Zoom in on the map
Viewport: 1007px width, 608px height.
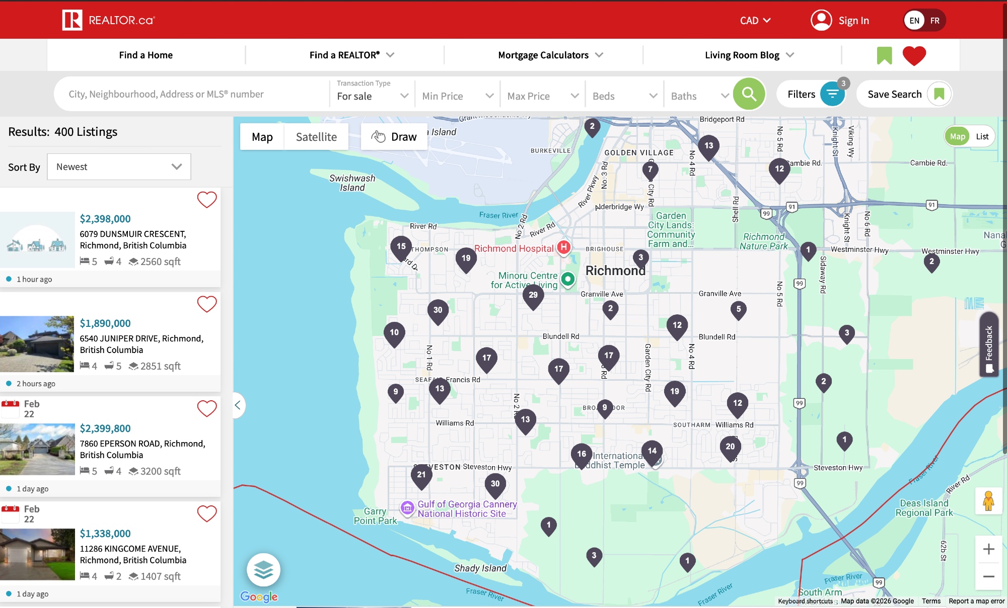coord(988,549)
